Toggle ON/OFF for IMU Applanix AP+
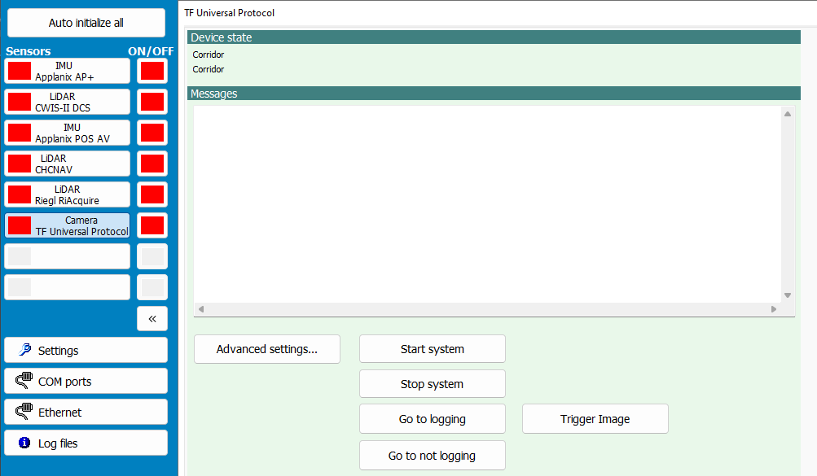 click(152, 71)
